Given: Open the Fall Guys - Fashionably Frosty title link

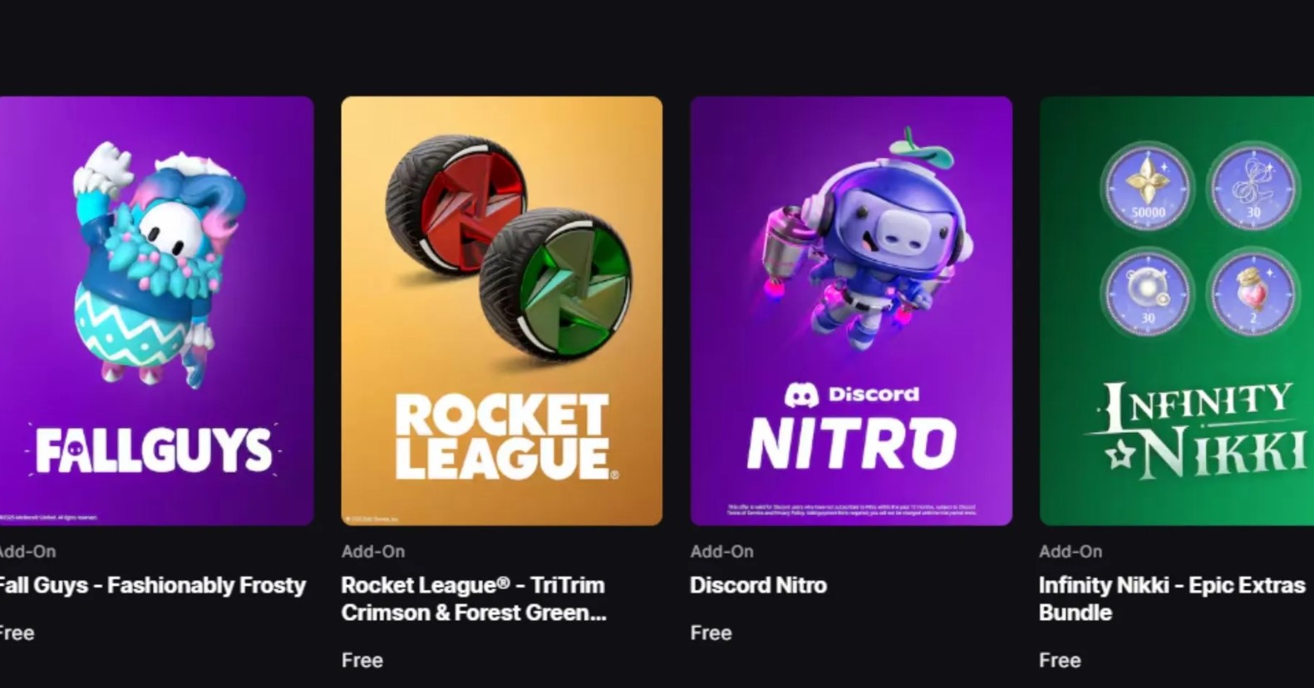Looking at the screenshot, I should [152, 585].
